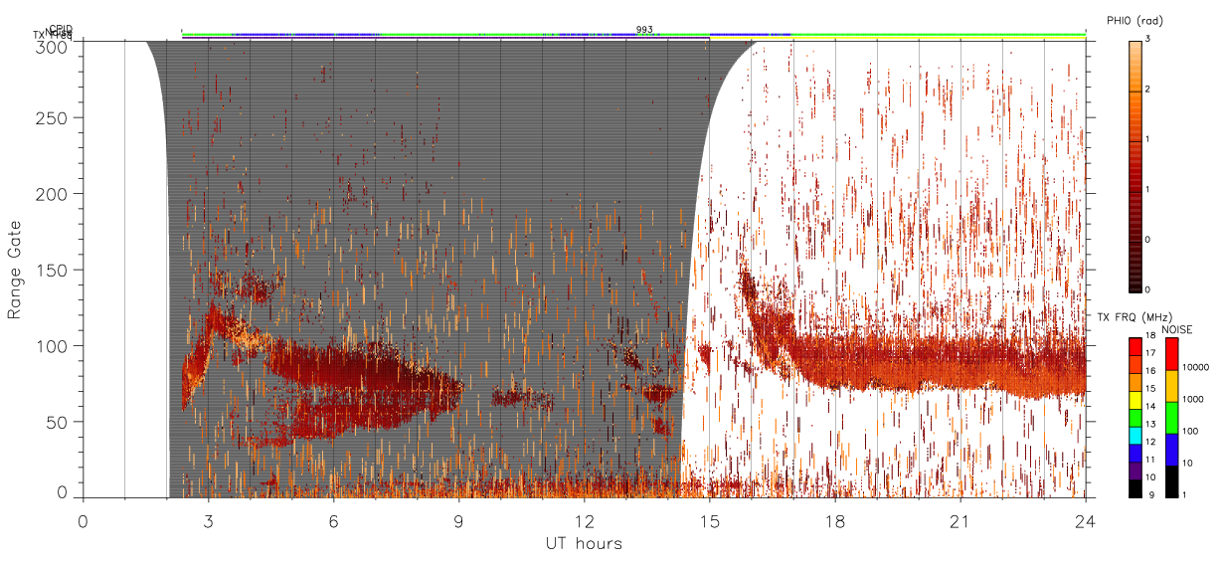Screen dimensions: 1221x564
Task: Click the '2' label on the PHI0 scale
Action: point(1148,91)
